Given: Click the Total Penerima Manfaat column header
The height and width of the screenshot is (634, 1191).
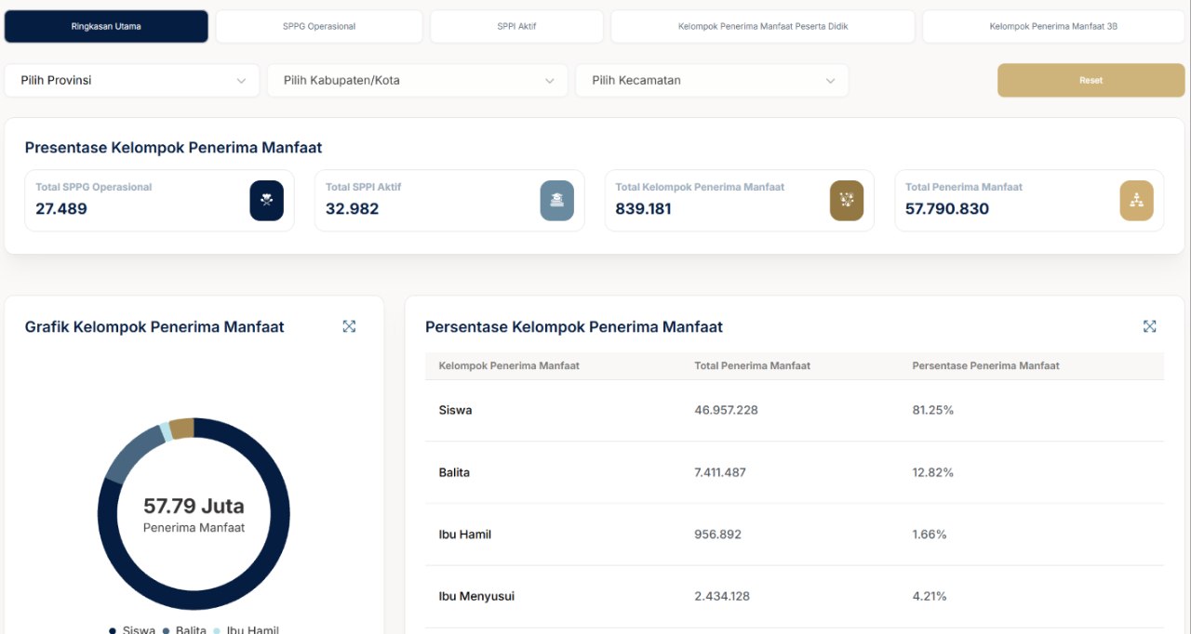Looking at the screenshot, I should tap(752, 365).
